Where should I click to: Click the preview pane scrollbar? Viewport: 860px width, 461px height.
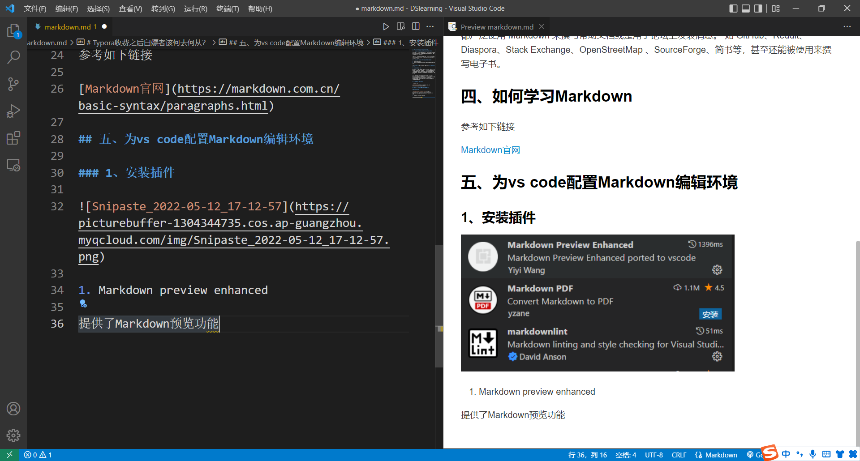(857, 344)
